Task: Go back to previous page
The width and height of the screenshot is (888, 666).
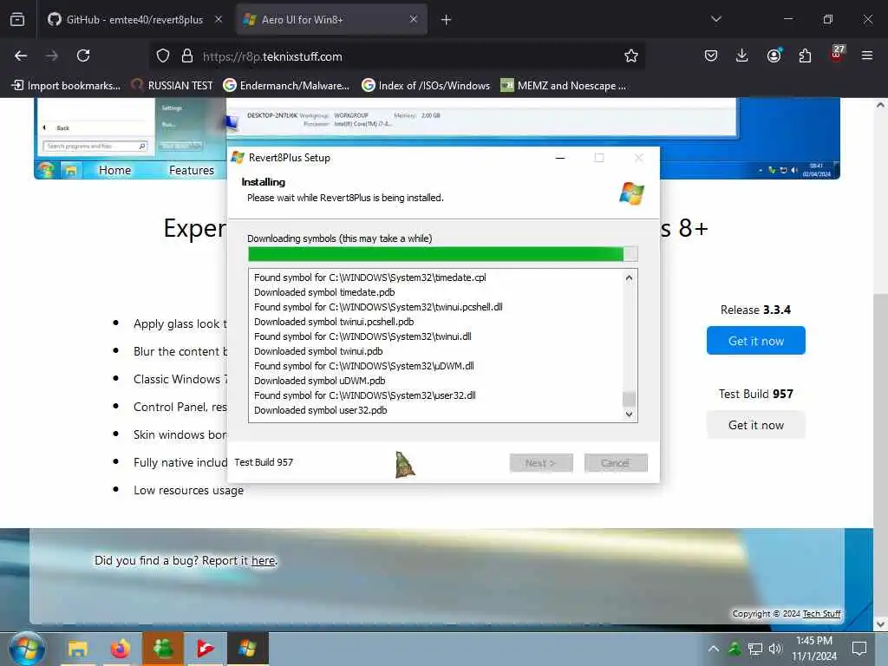Action: (x=21, y=55)
